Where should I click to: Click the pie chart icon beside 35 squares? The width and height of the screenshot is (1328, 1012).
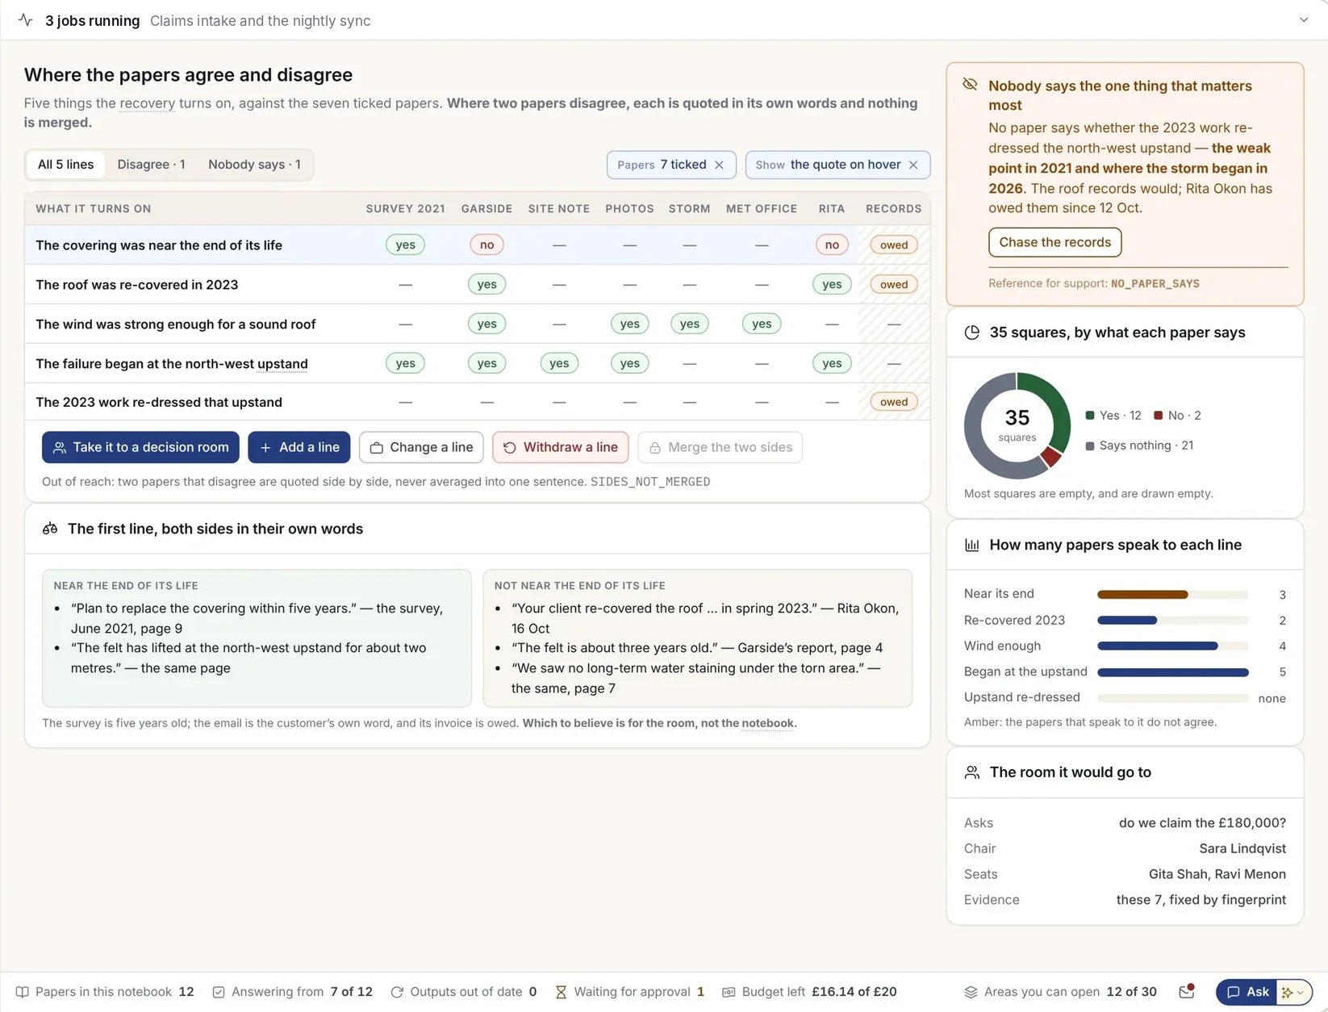coord(972,332)
